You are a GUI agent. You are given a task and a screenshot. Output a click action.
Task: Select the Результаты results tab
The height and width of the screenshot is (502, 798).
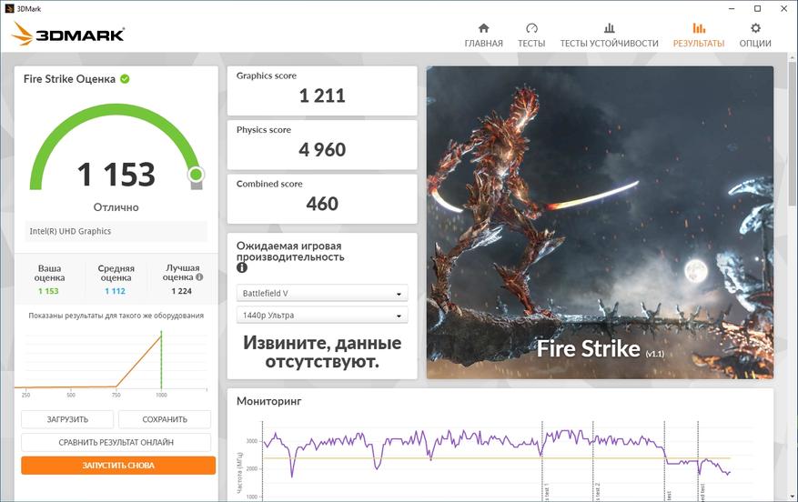pyautogui.click(x=699, y=35)
